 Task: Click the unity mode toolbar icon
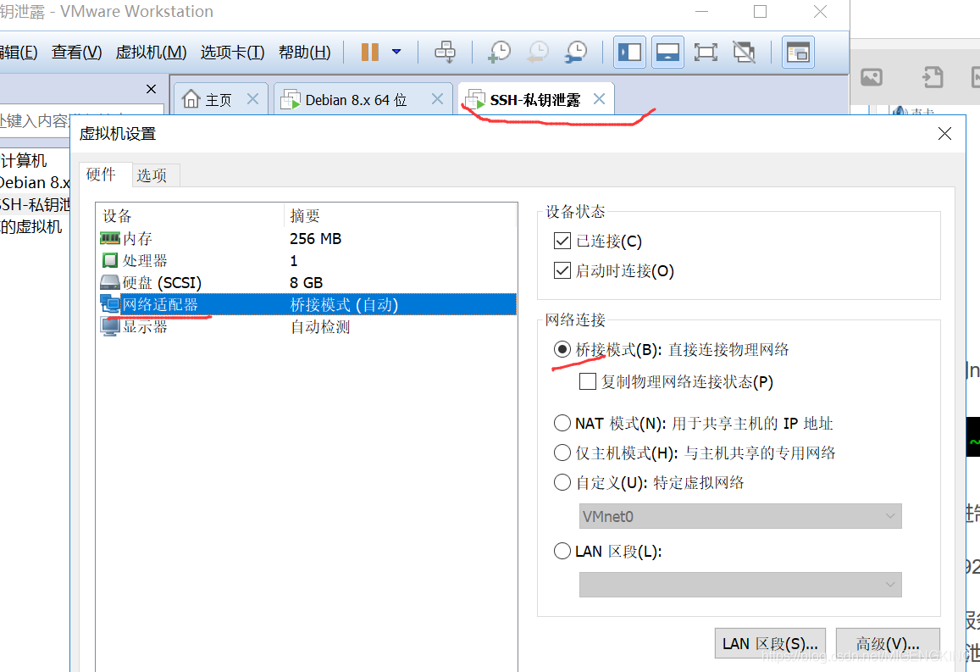click(x=744, y=52)
